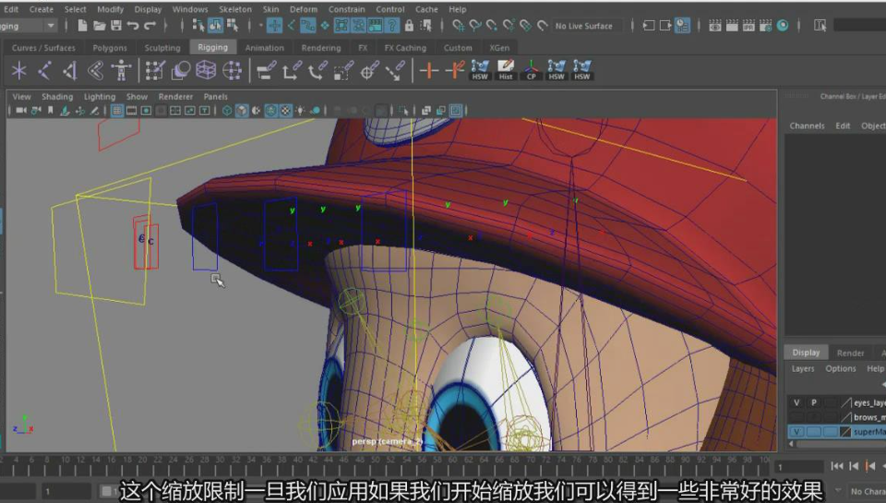The height and width of the screenshot is (503, 886).
Task: Toggle V visibility of eyes layer
Action: (x=796, y=403)
